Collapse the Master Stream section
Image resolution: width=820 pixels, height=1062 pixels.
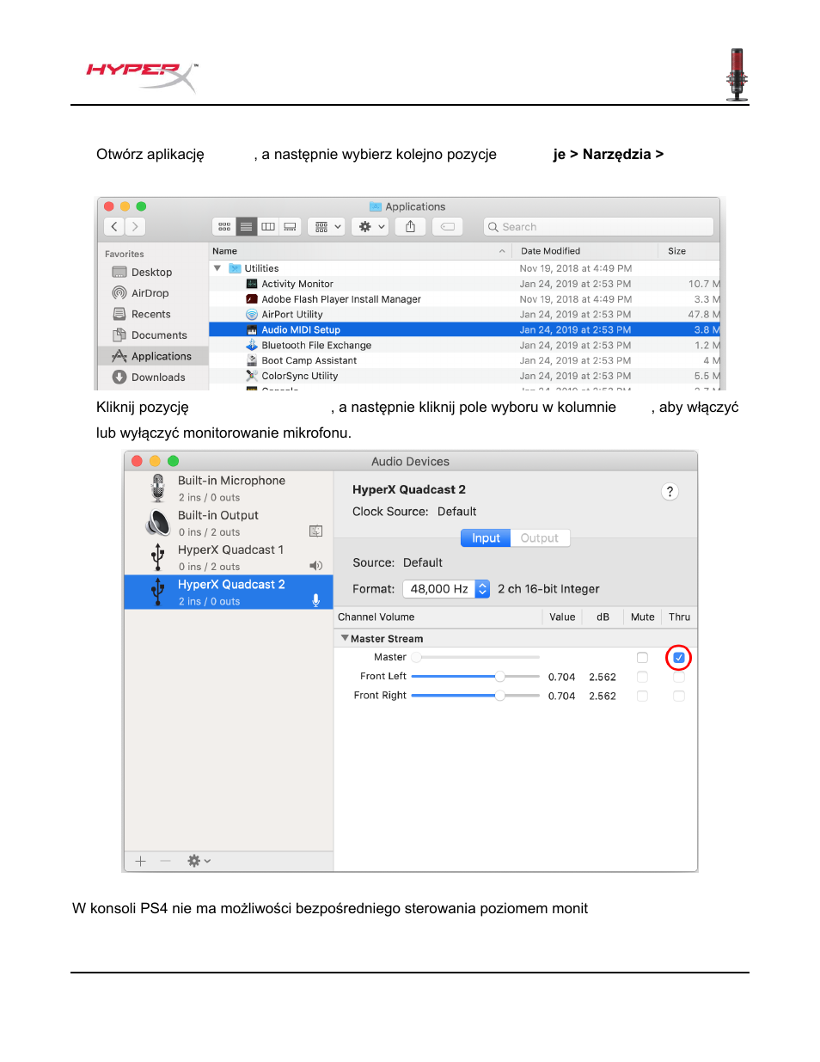tap(345, 638)
